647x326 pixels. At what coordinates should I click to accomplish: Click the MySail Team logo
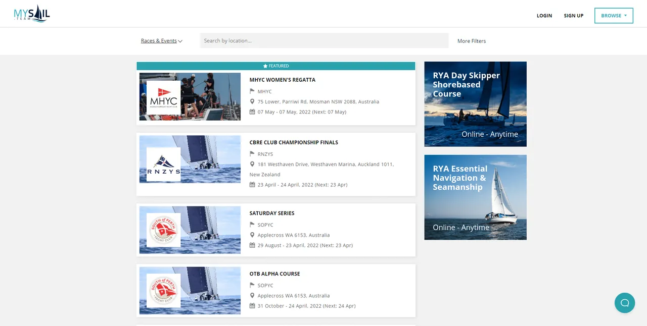tap(31, 14)
